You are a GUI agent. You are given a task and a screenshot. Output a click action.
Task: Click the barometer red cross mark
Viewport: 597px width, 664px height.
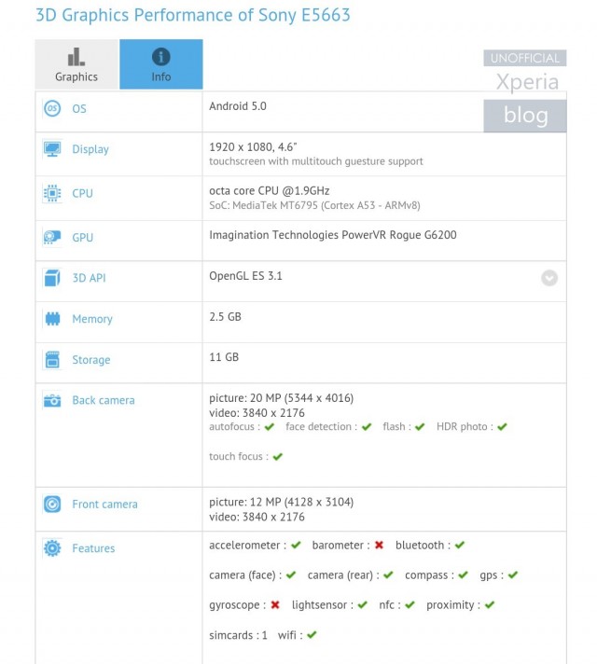coord(379,546)
